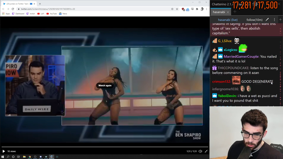Open the Chrome profile avatar
This screenshot has height=159, width=283.
pos(202,9)
